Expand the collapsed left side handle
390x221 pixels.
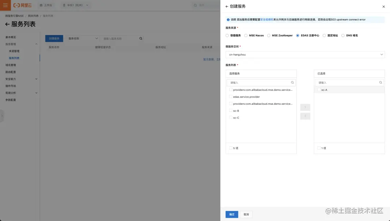pos(2,116)
